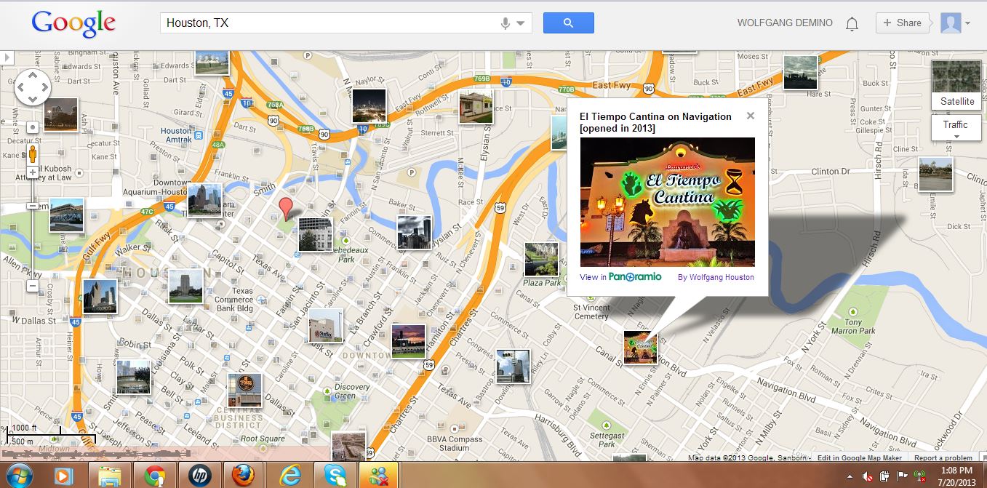The image size is (987, 488).
Task: Open Windows Live Messenger in the taskbar
Action: 379,476
